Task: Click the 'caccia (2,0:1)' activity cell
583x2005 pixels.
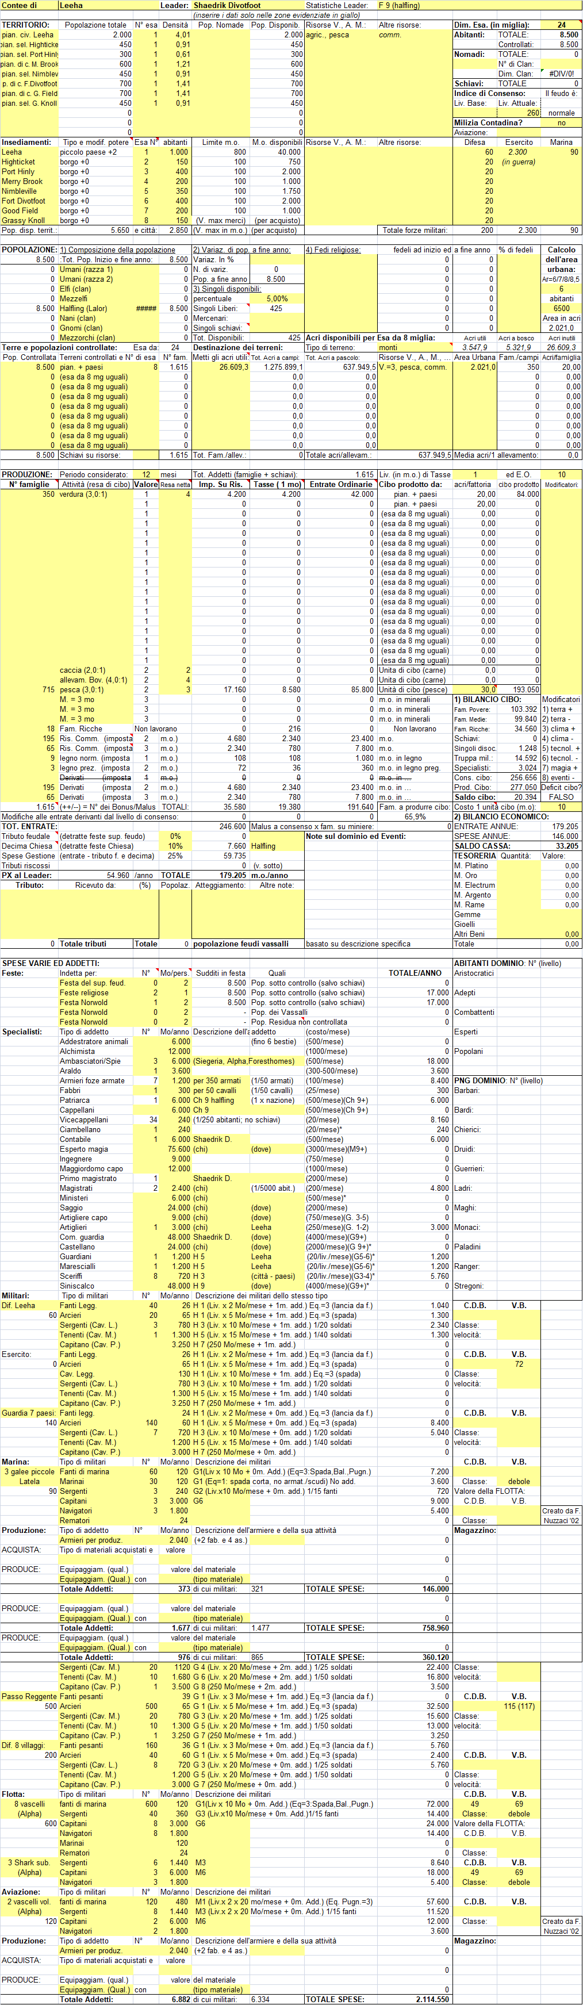Action: pos(83,670)
